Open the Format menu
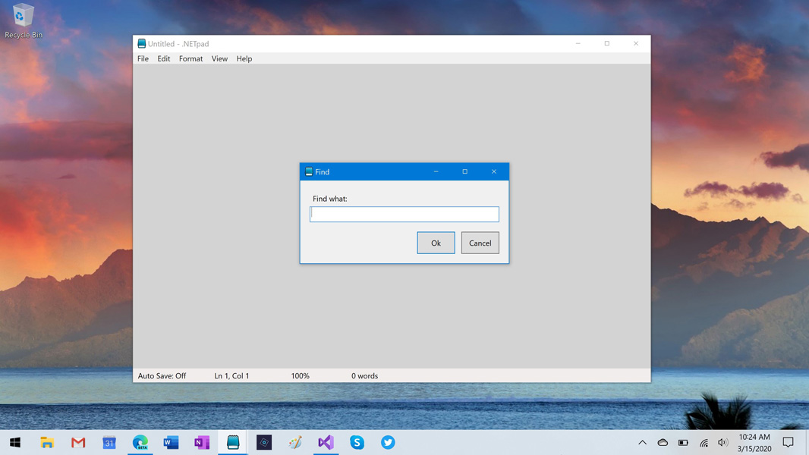Image resolution: width=809 pixels, height=455 pixels. 191,58
